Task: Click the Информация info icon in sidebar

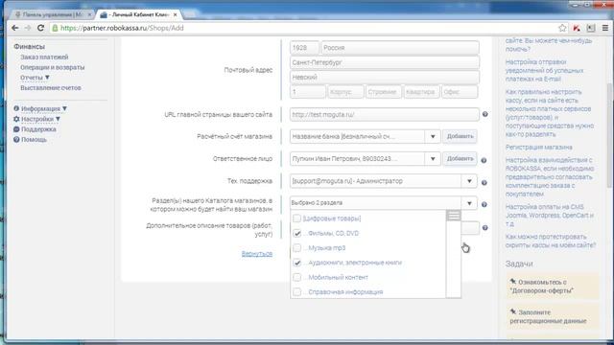Action: click(x=16, y=108)
